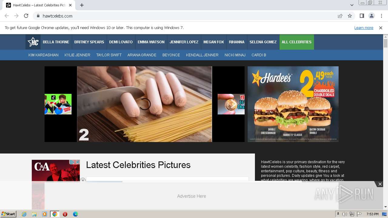
Task: Click the HawtCelebs HC logo
Action: click(x=33, y=42)
